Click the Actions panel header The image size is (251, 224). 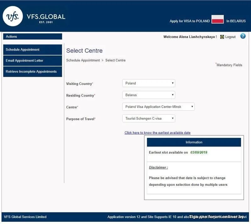point(33,36)
